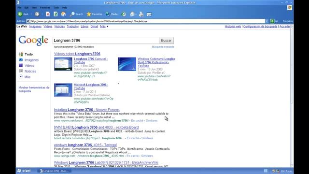Image resolution: width=309 pixels, height=174 pixels.
Task: Stop page loading with red X icon
Action: [48, 14]
